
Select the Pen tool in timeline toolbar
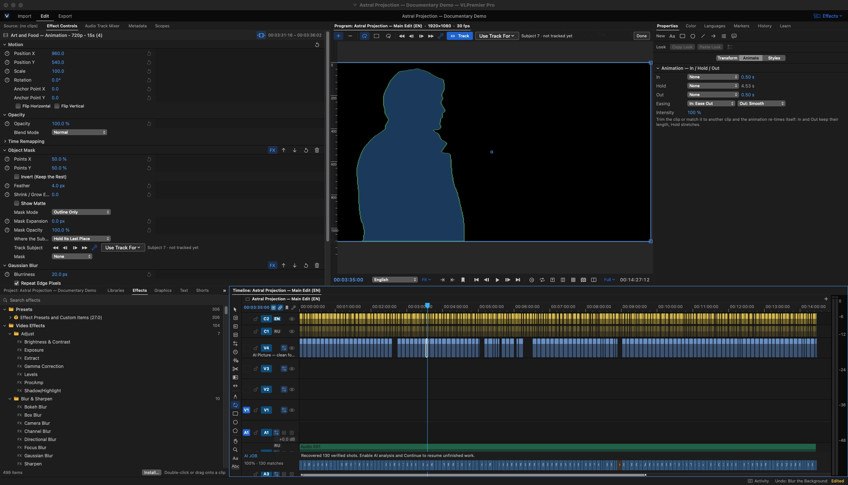235,396
